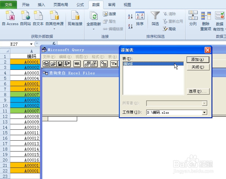226x179 pixels.
Task: Click the Close (关闭) button in Add Tables
Action: tap(198, 67)
